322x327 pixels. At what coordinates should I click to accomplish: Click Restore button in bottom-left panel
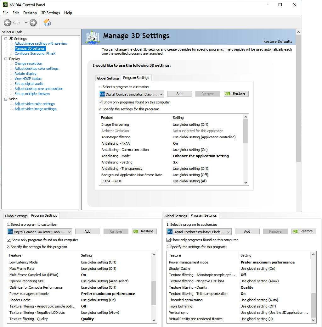[144, 231]
